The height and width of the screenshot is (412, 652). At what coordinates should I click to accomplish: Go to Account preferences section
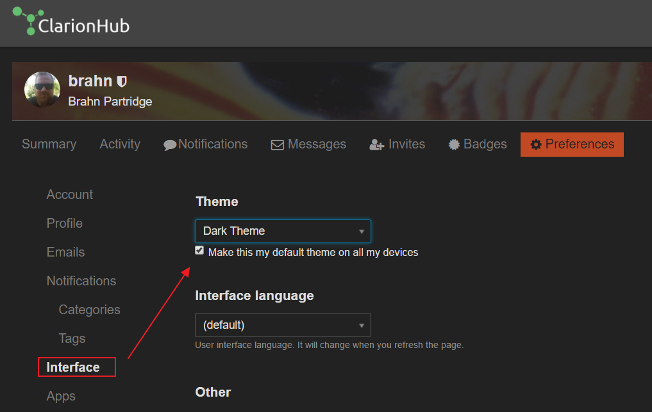click(69, 194)
